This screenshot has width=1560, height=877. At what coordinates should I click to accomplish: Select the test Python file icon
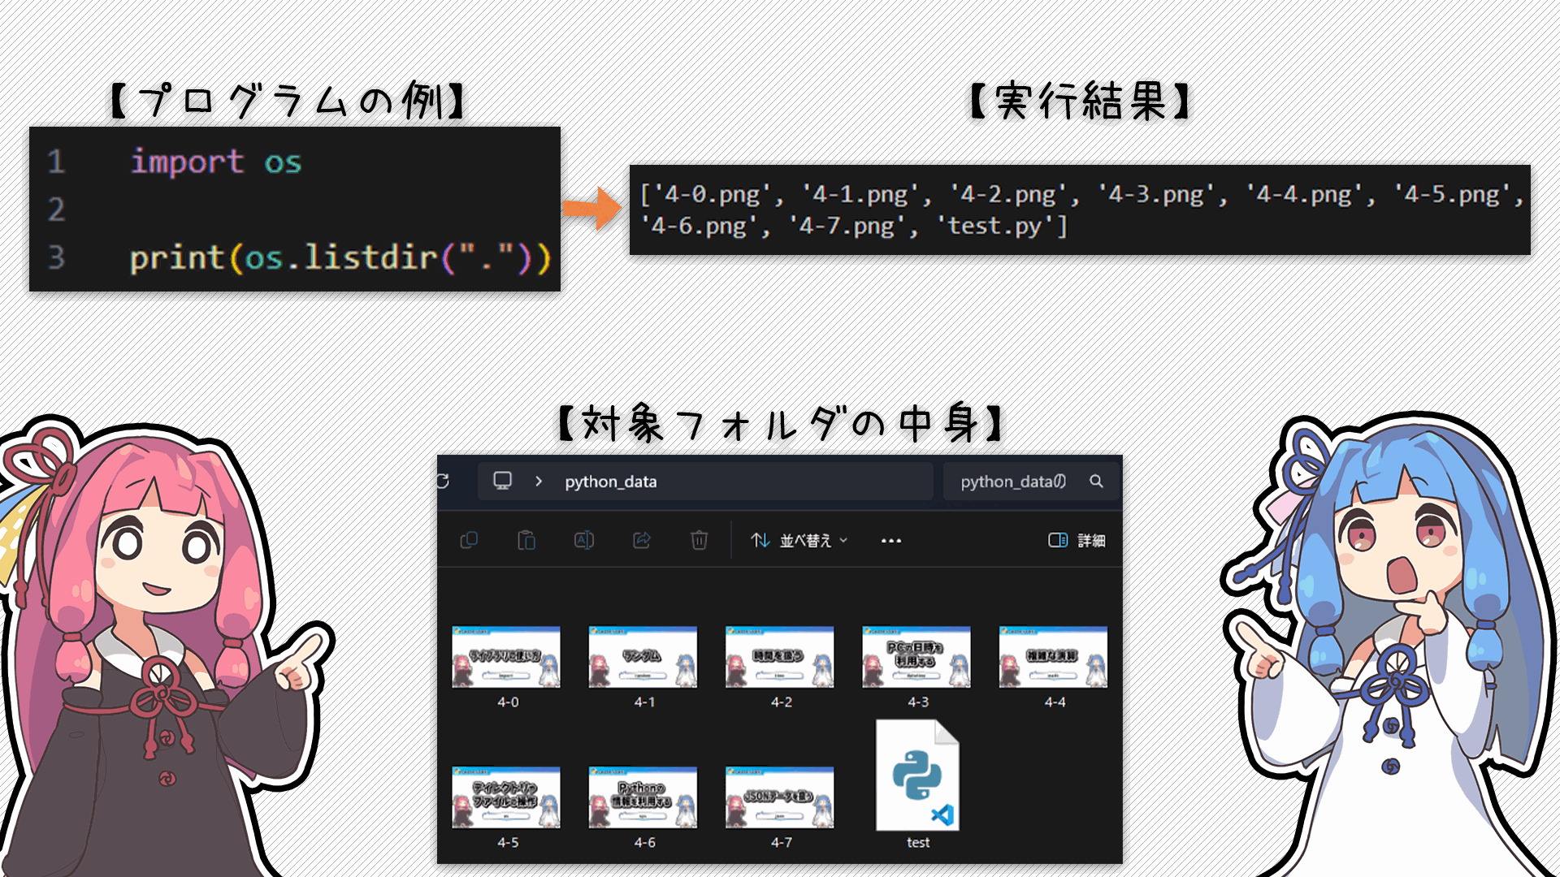917,775
